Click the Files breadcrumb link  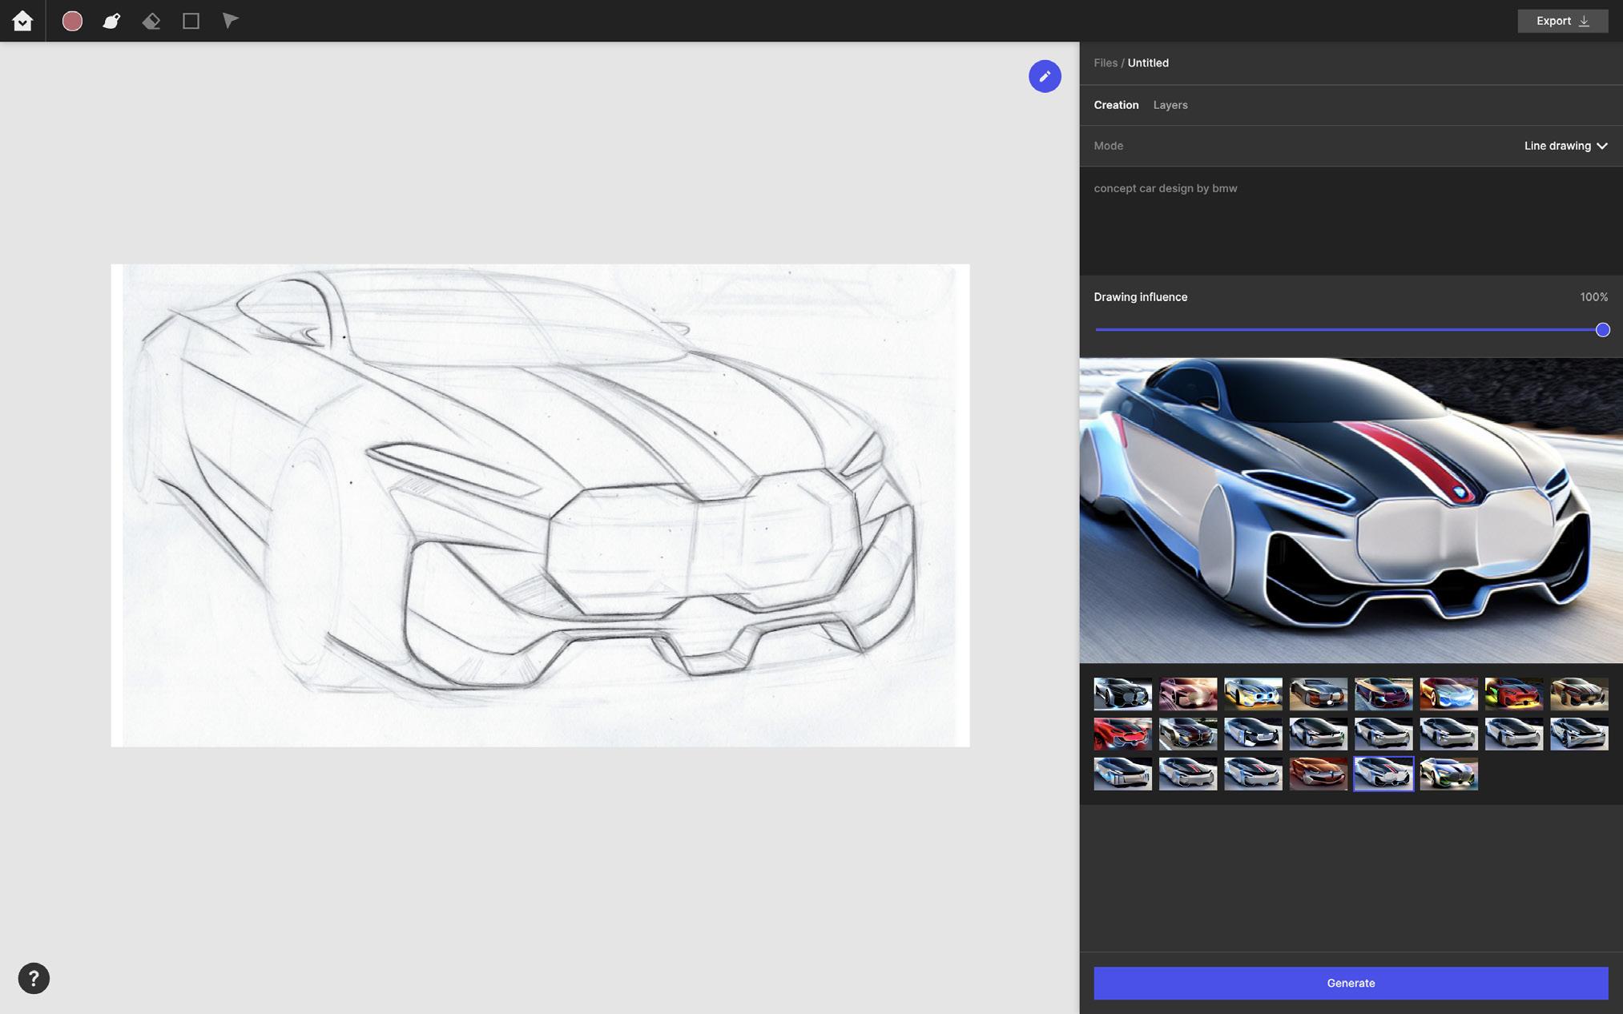coord(1105,62)
